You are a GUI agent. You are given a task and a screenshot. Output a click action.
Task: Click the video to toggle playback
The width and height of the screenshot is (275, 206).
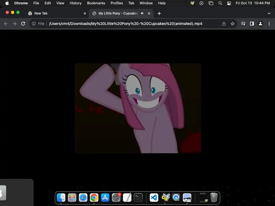138,108
